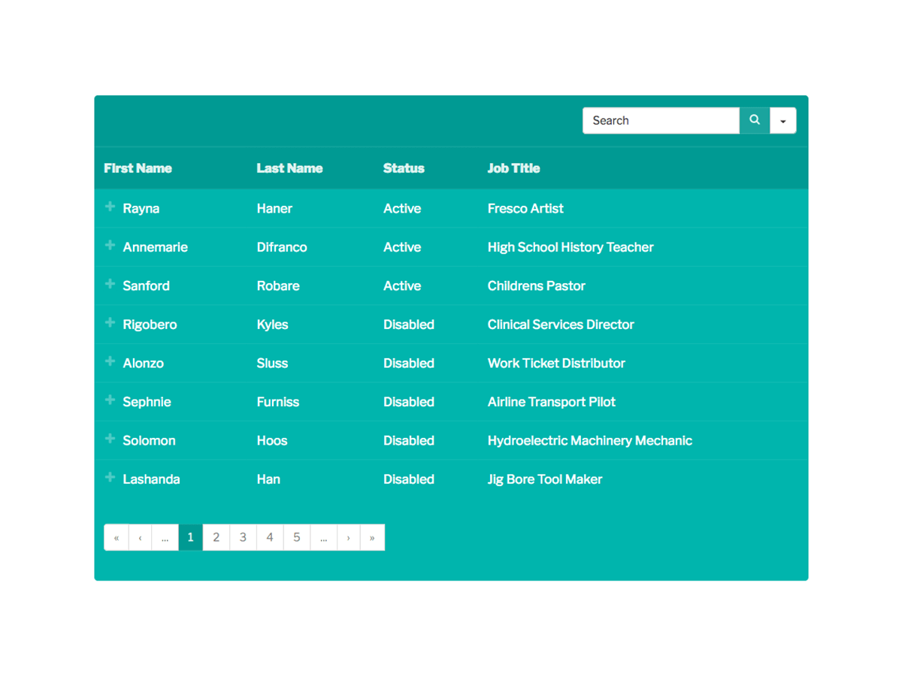Sort by the Status column header
902x676 pixels.
(404, 168)
